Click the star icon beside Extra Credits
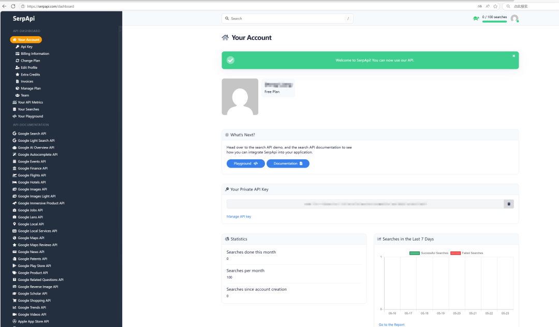This screenshot has width=559, height=327. [x=17, y=75]
